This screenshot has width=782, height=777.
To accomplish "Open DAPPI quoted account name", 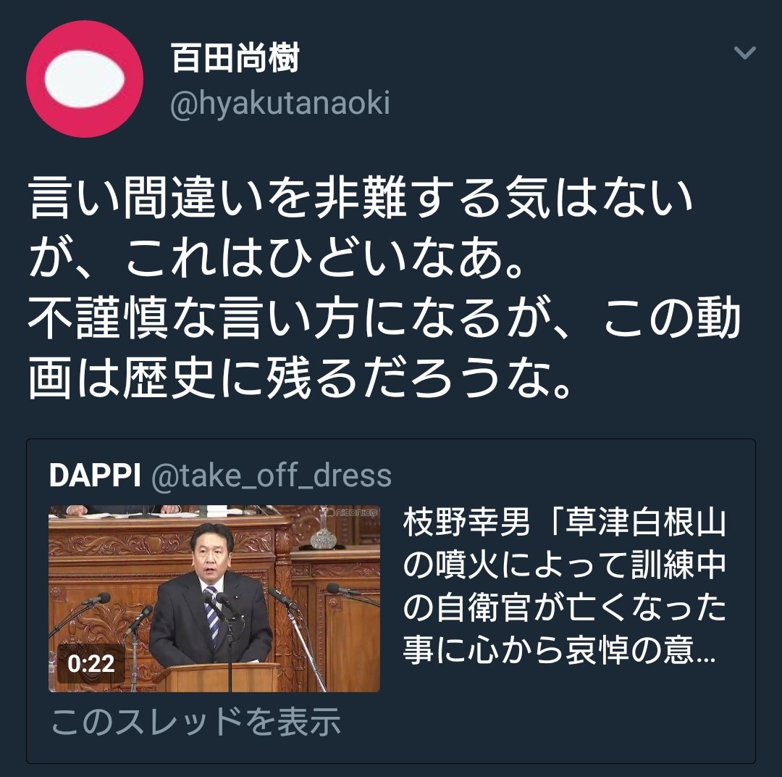I will (x=95, y=475).
